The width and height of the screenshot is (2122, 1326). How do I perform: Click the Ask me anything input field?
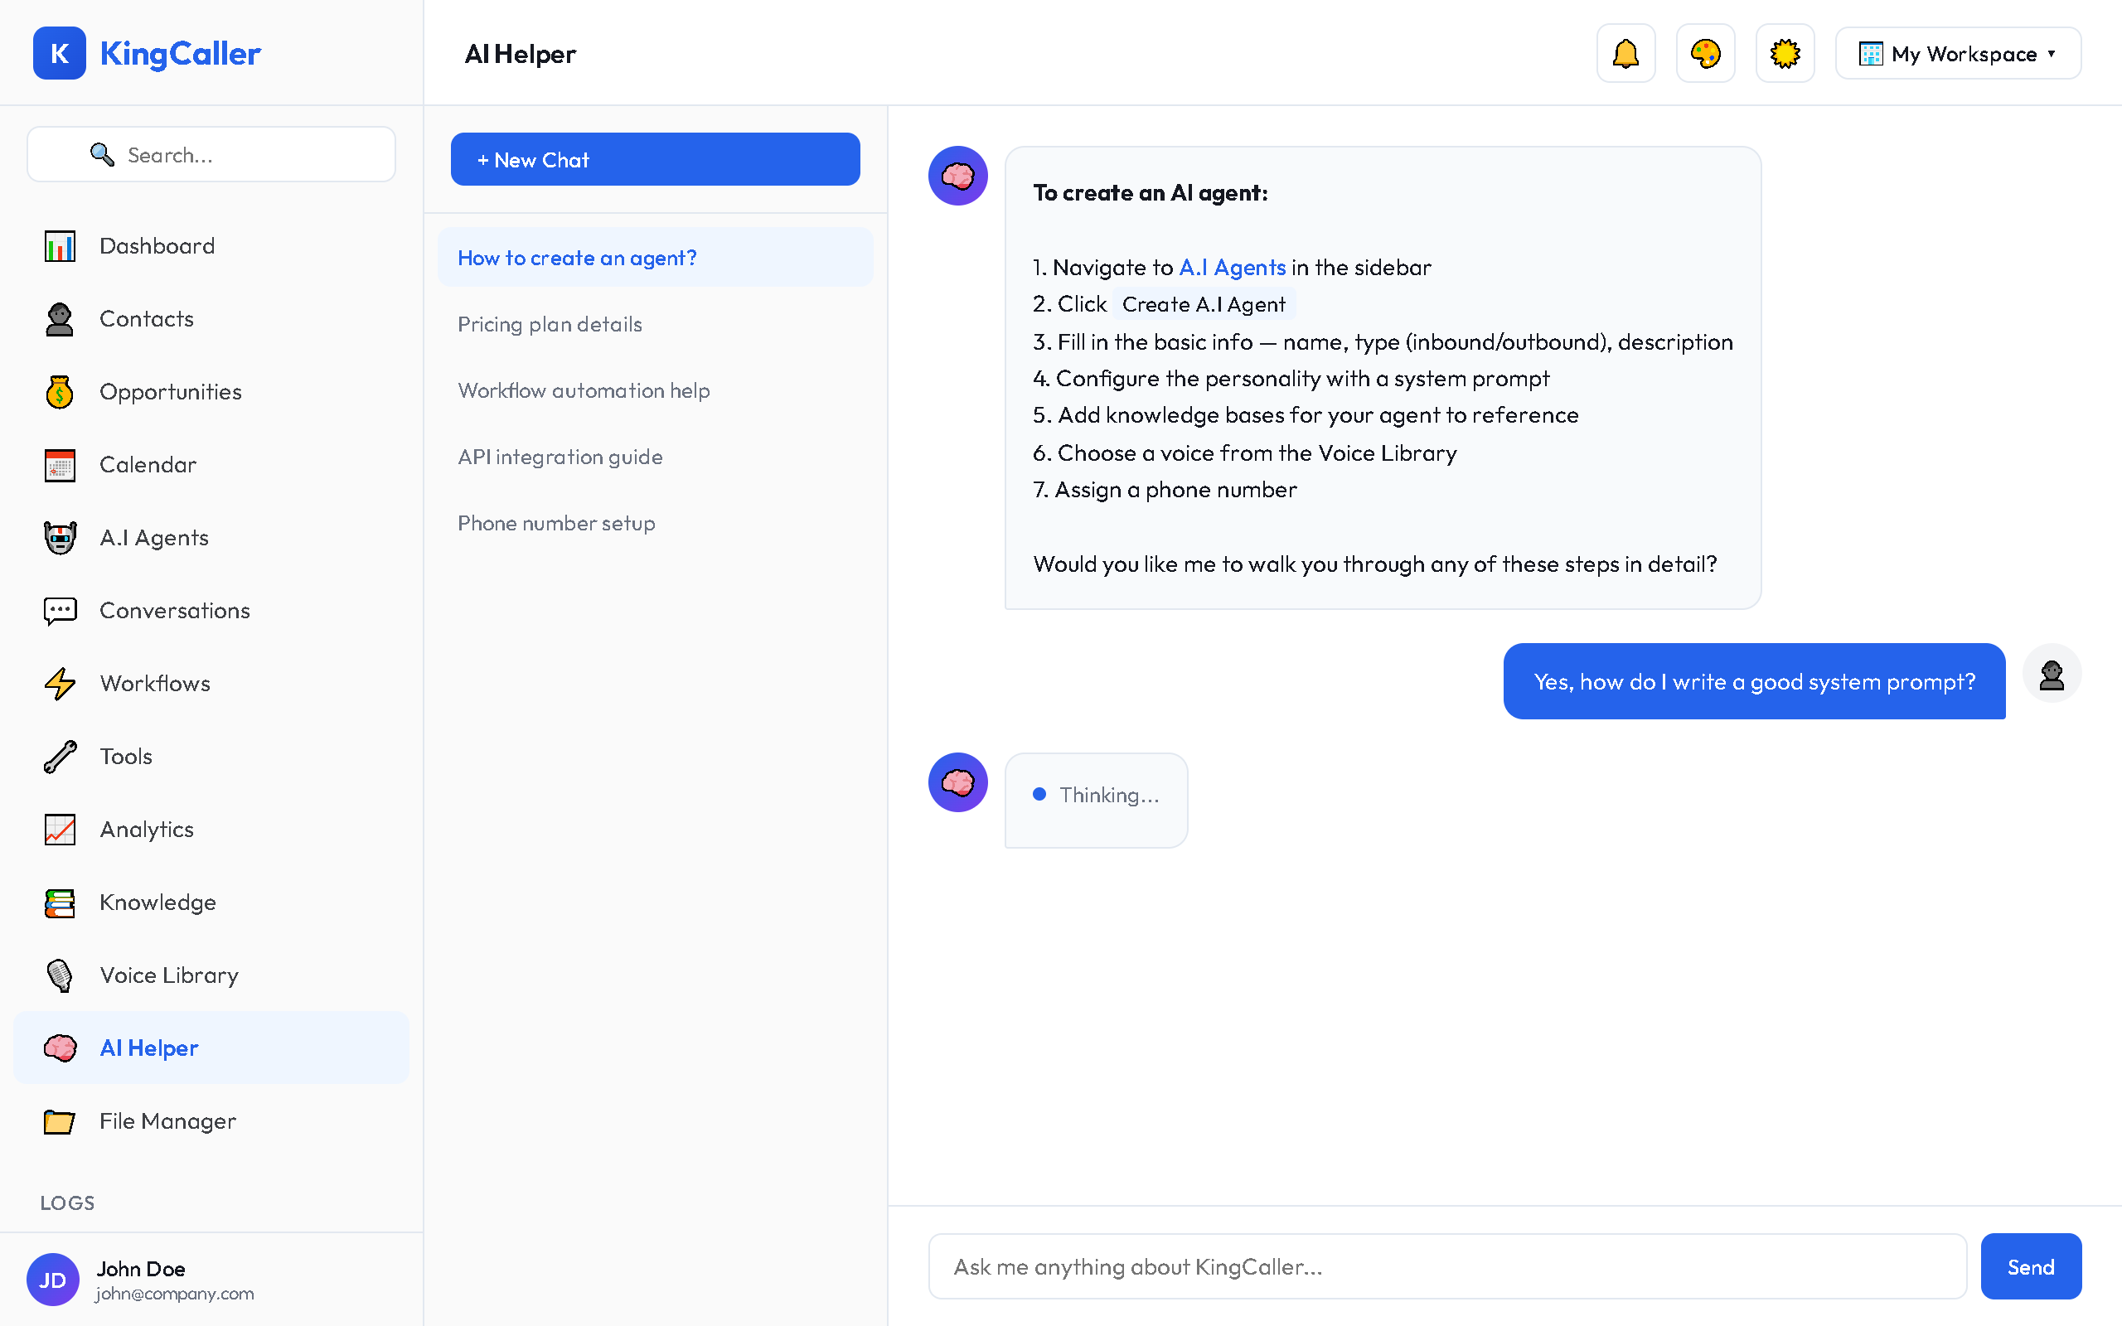point(1446,1266)
